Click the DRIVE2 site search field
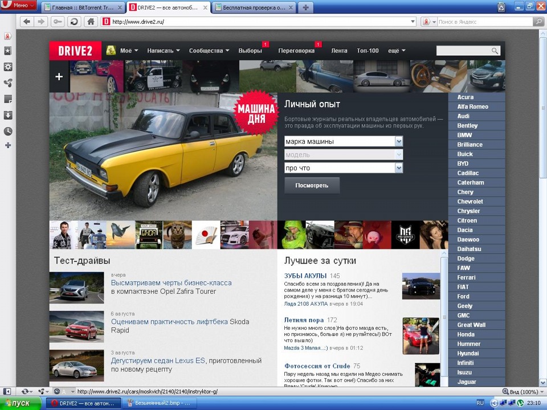This screenshot has height=410, width=547. click(464, 51)
